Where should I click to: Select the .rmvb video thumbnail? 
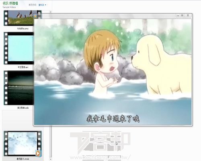(x=23, y=143)
